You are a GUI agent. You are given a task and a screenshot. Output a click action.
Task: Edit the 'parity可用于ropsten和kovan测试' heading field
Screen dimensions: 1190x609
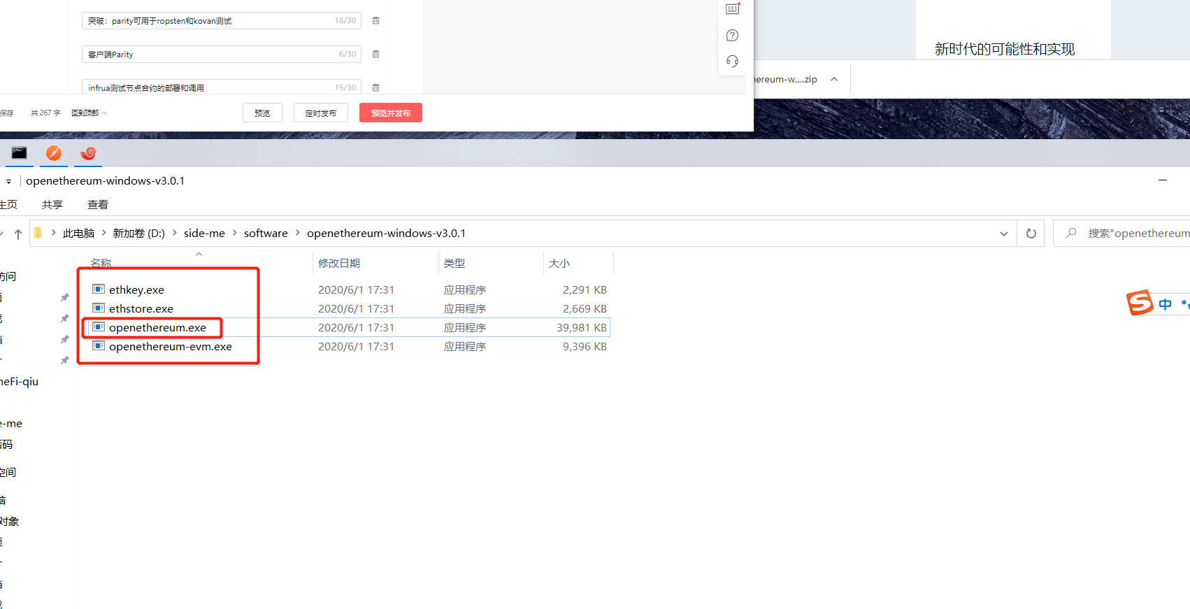click(x=222, y=20)
